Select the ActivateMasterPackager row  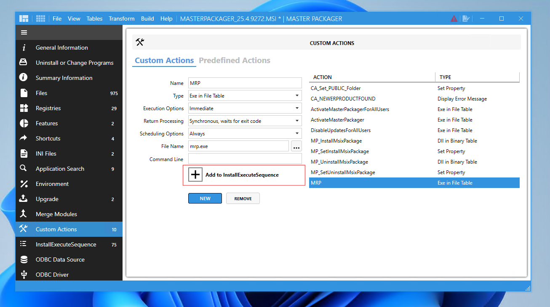[x=414, y=120]
